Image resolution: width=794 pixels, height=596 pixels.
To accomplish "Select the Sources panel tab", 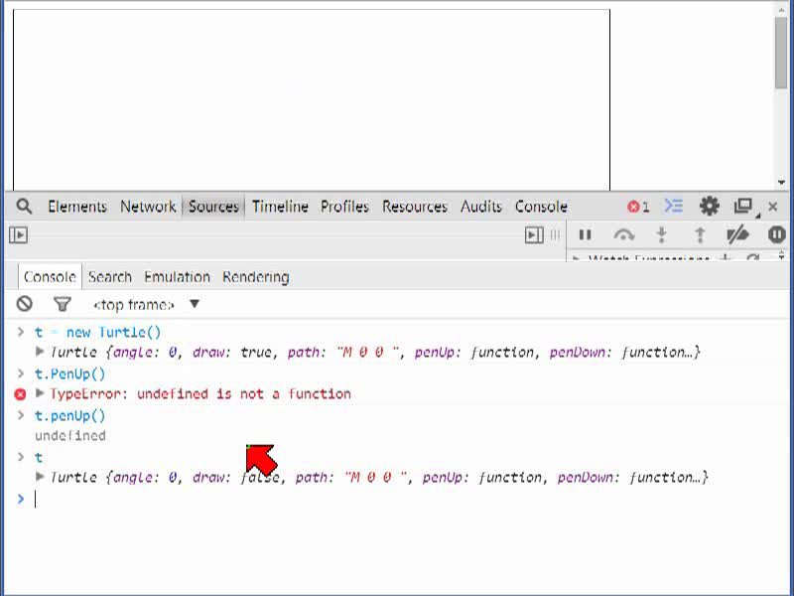I will (213, 207).
